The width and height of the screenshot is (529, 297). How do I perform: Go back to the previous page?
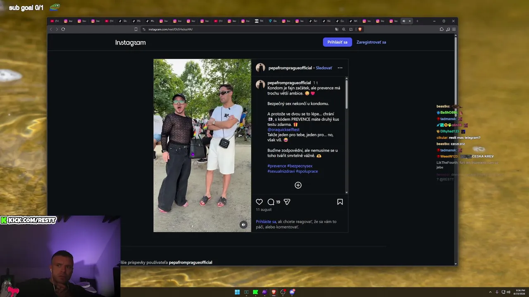coord(51,29)
